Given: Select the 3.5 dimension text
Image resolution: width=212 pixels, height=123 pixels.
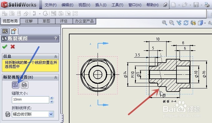Looking at the screenshot, I should pyautogui.click(x=137, y=55).
